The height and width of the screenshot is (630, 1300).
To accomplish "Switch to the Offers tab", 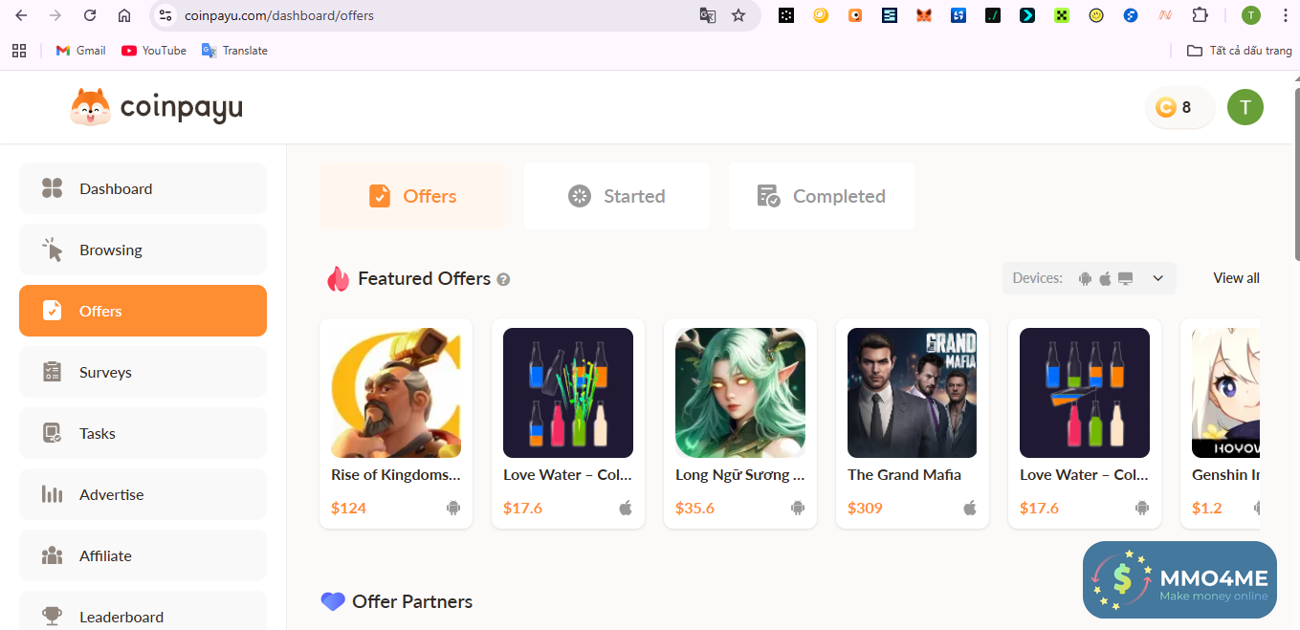I will (x=412, y=196).
